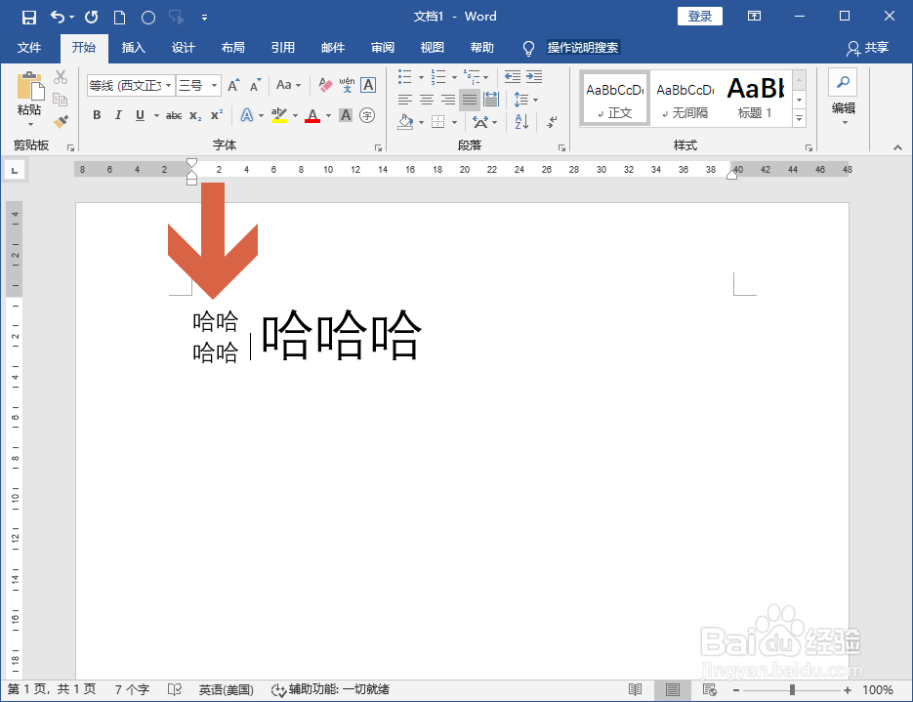Toggle show/hide paragraph marks
The width and height of the screenshot is (913, 702).
click(552, 123)
